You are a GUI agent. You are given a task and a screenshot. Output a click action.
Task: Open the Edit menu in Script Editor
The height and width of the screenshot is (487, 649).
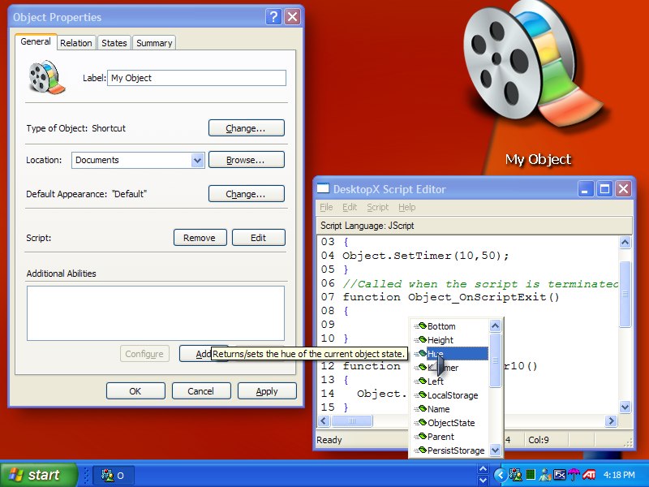[x=350, y=207]
